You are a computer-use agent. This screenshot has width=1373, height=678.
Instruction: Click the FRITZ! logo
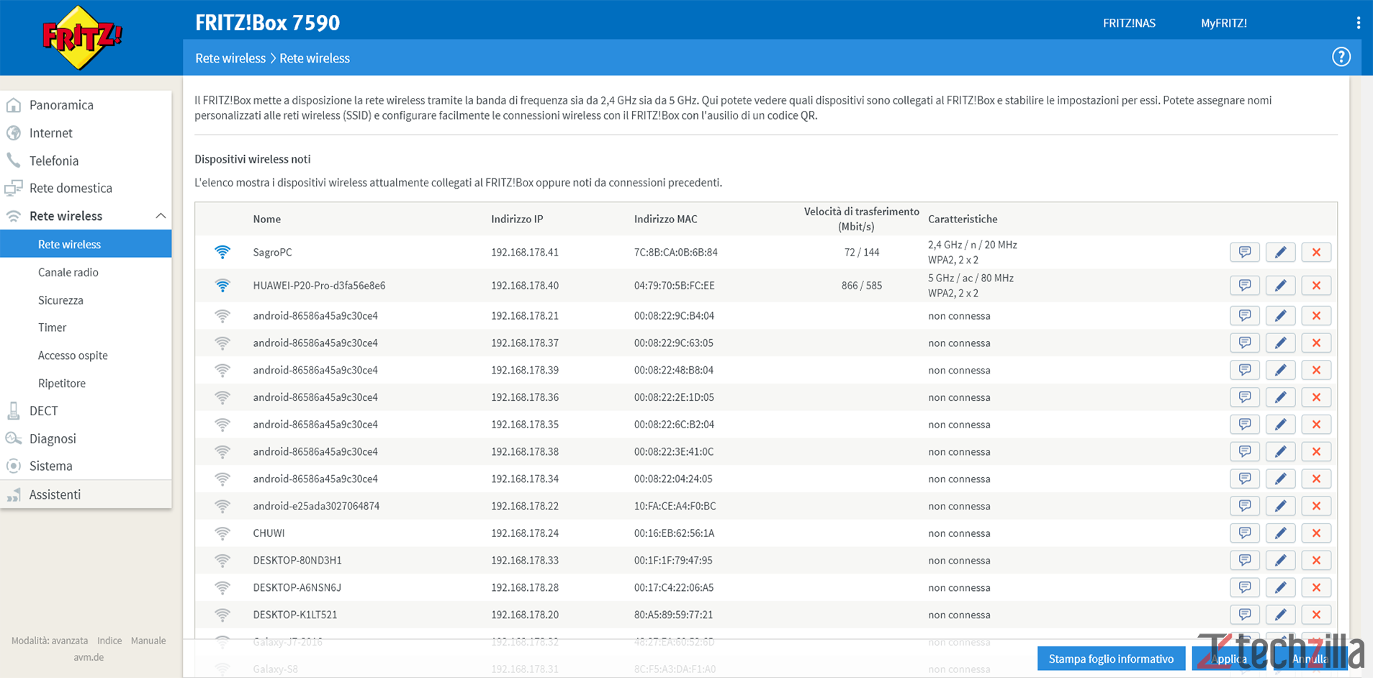82,37
